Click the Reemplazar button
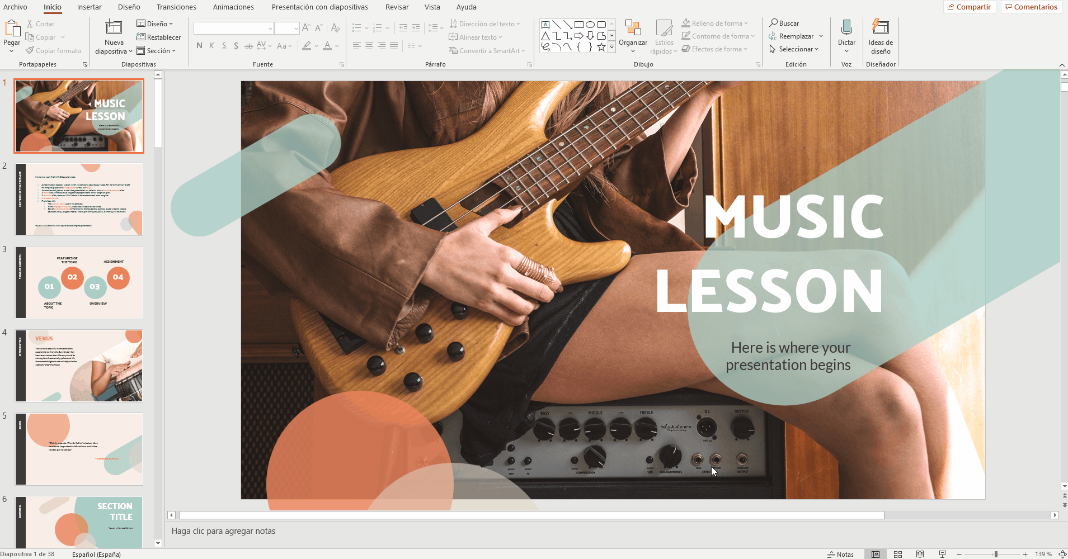Screen dimensions: 1068x559 tap(792, 36)
